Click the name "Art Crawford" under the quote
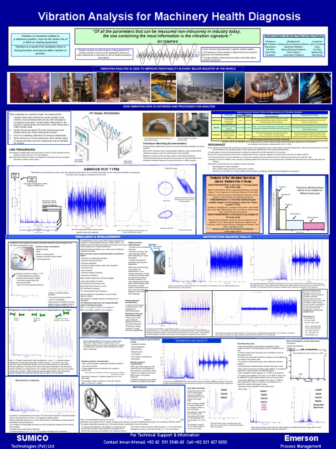 point(168,41)
